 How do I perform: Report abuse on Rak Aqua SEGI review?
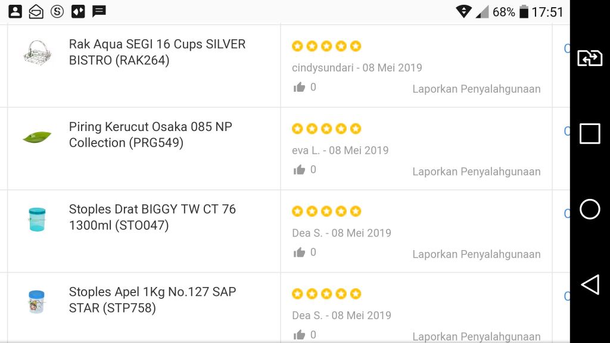click(476, 89)
